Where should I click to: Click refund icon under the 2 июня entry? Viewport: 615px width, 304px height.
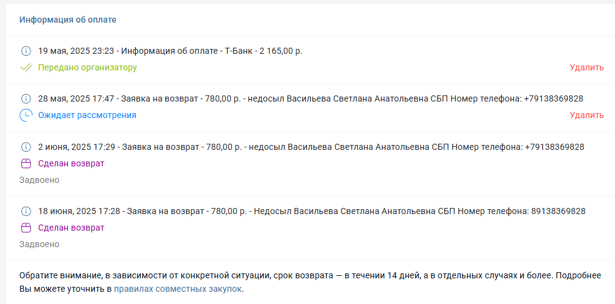(26, 163)
